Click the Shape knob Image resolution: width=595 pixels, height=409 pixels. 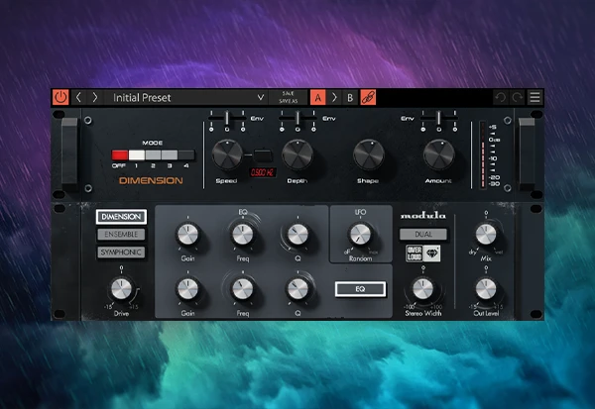369,154
